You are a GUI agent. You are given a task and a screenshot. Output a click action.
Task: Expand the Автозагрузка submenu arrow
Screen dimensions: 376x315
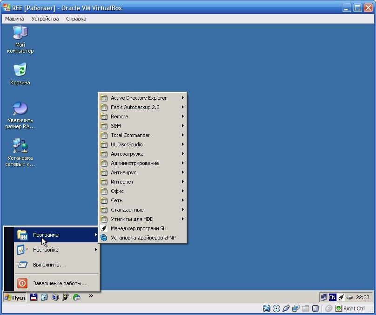click(x=182, y=154)
